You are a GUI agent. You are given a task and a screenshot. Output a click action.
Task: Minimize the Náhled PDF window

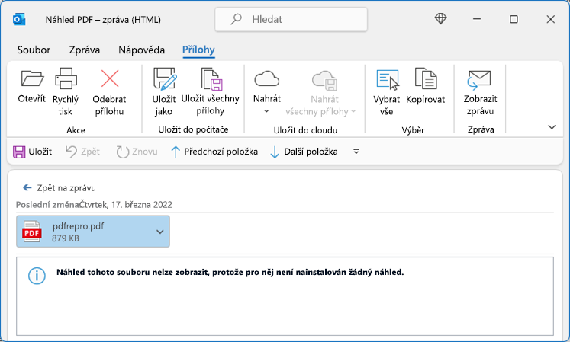tap(477, 19)
